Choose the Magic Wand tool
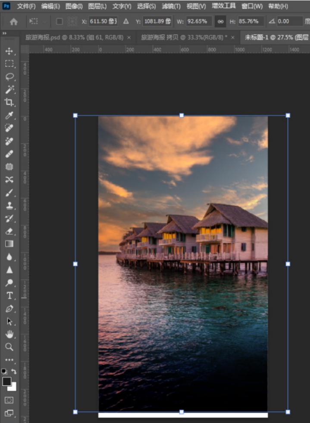The height and width of the screenshot is (423, 310). click(x=9, y=90)
